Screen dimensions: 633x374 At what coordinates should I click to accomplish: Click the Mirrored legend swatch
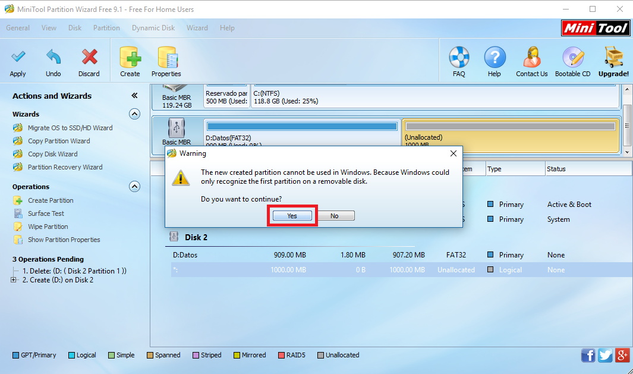click(x=237, y=356)
